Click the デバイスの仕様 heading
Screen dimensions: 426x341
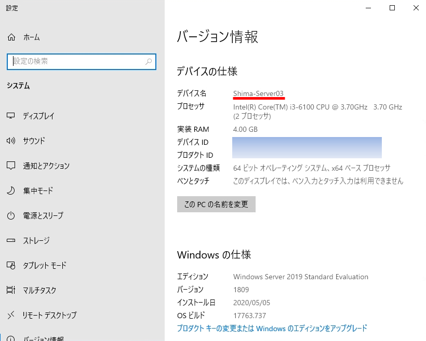click(x=207, y=72)
